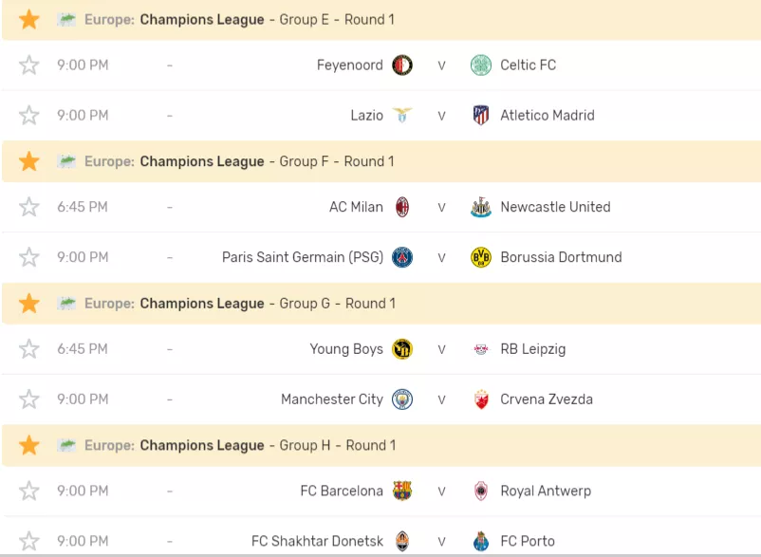Viewport: 761px width, 557px height.
Task: Click the AC Milan club crest
Action: pyautogui.click(x=402, y=207)
